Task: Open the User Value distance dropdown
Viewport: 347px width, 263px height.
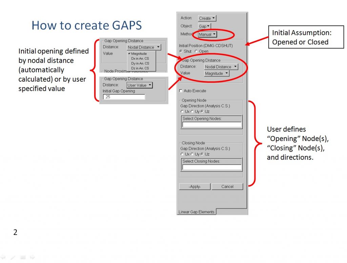Action: [140, 85]
